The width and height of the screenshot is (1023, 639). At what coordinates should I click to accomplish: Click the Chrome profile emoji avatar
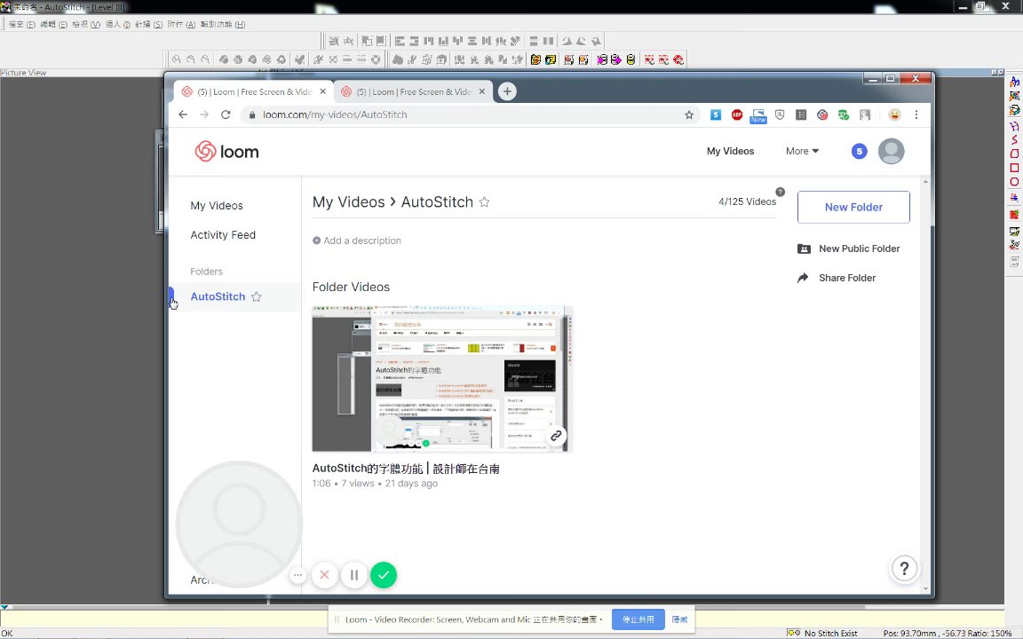[894, 114]
